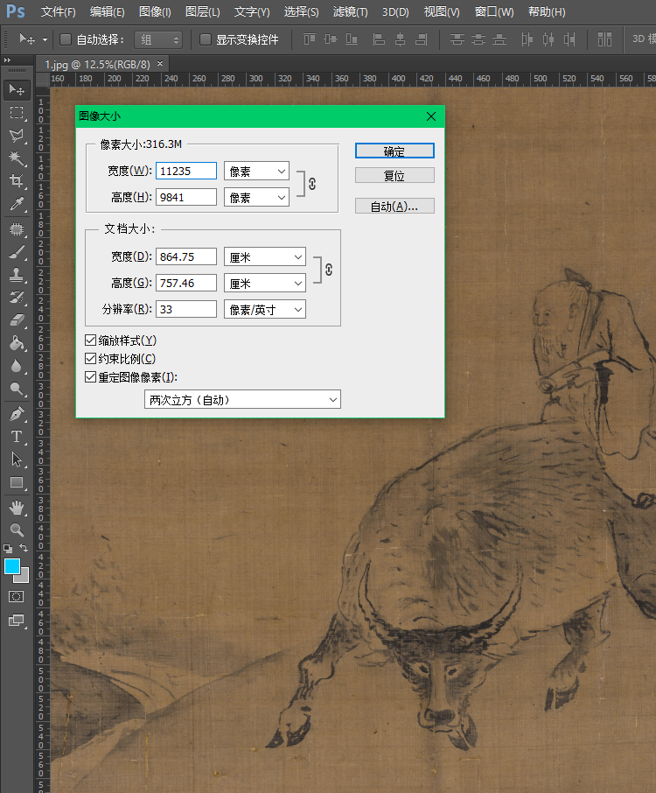Open the 图像(I) menu
This screenshot has height=793, width=656.
[x=155, y=11]
